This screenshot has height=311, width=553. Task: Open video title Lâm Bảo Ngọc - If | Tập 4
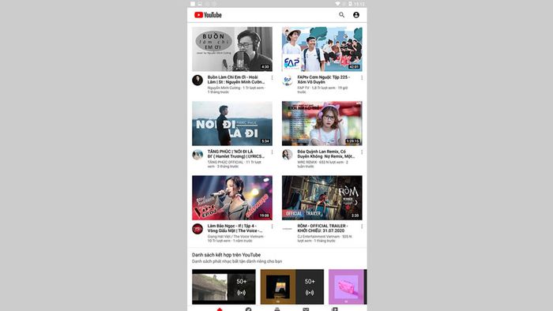point(235,228)
